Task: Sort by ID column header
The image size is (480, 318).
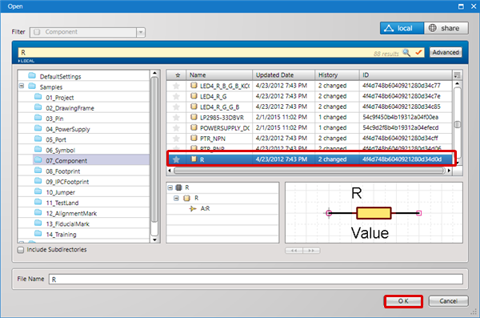Action: (406, 75)
